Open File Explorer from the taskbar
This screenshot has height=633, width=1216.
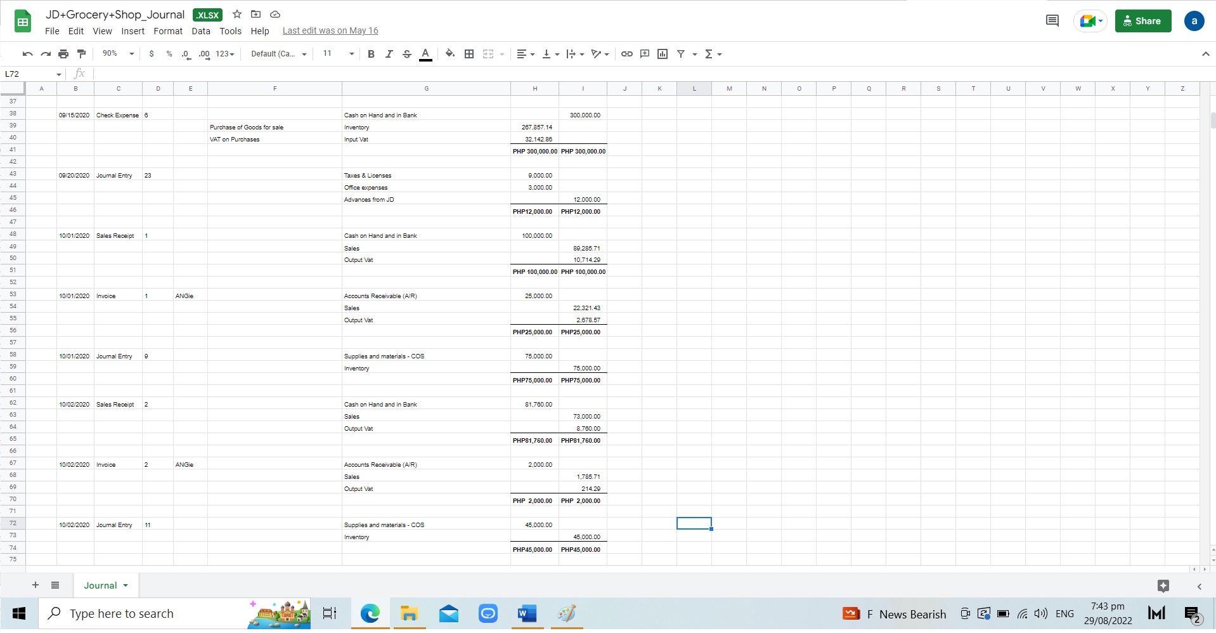409,613
